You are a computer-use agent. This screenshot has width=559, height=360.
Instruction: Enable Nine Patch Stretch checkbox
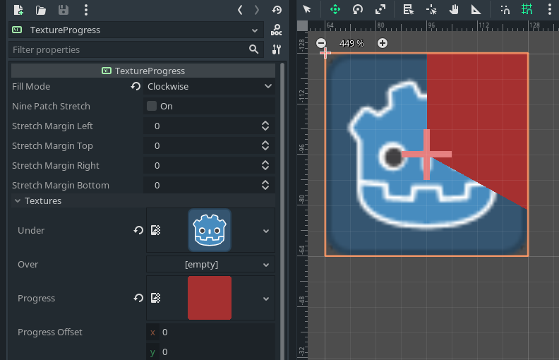coord(152,106)
